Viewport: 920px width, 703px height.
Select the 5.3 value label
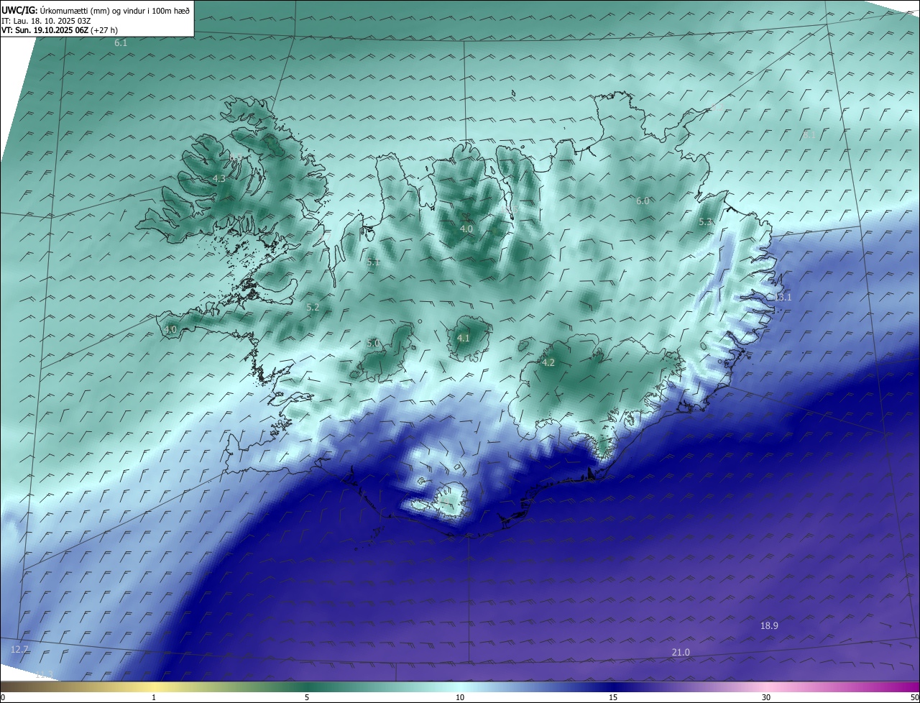(705, 222)
